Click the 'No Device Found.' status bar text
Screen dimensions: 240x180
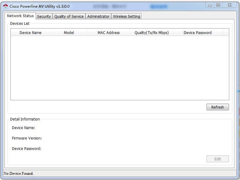click(18, 174)
